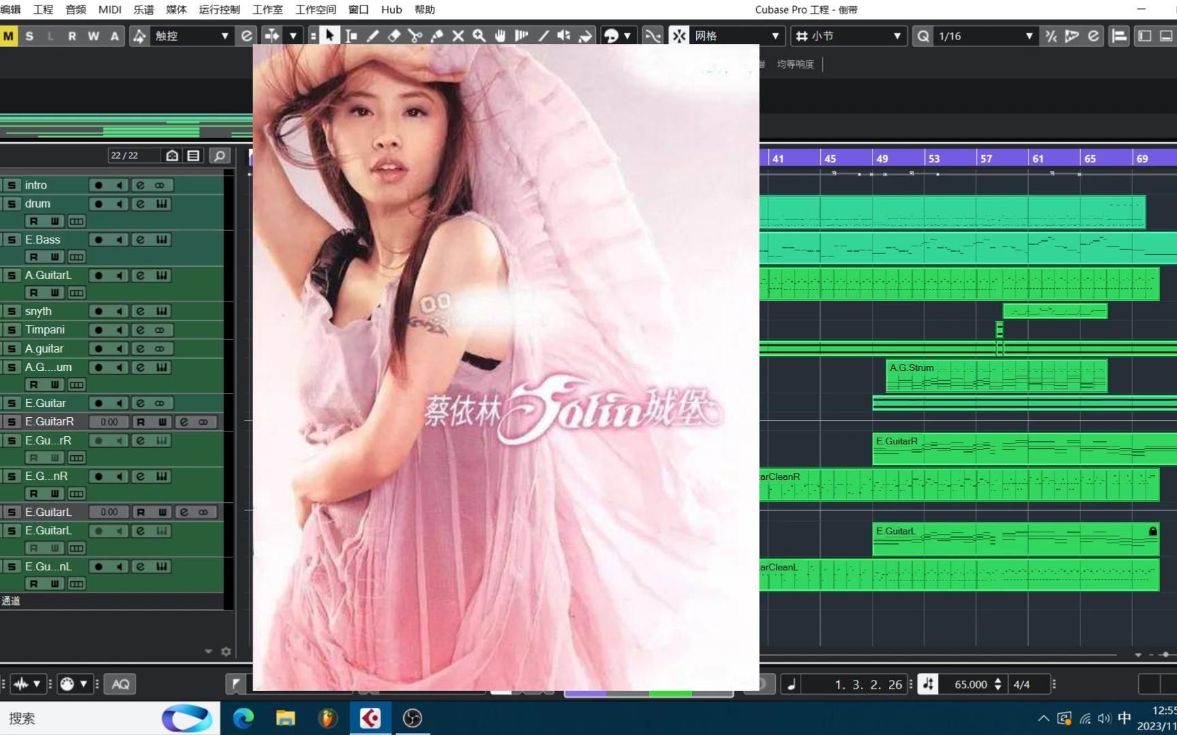Open automation panel e icon beside 触控
The width and height of the screenshot is (1177, 735).
(x=247, y=36)
